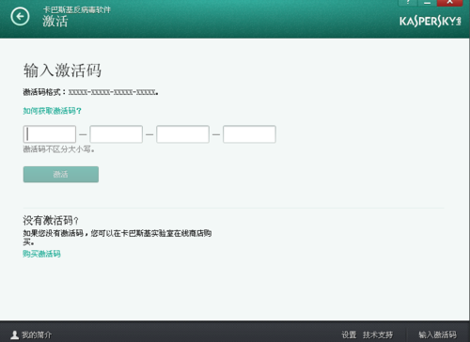470x342 pixels.
Task: Click 输入激活码 in bottom bar
Action: click(438, 334)
